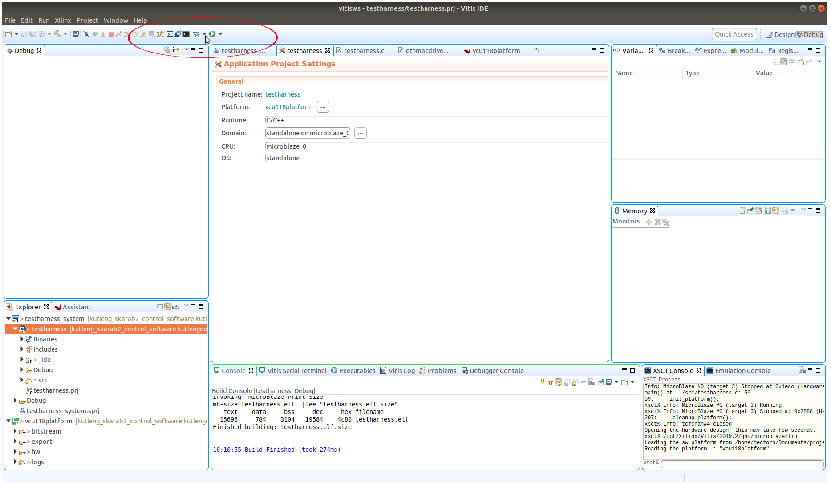Click the Step Into icon
The image size is (831, 487).
(127, 34)
